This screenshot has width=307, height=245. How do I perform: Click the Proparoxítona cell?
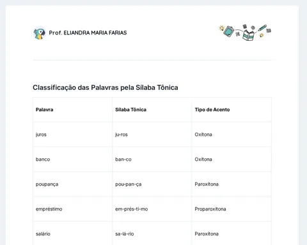tap(232, 209)
